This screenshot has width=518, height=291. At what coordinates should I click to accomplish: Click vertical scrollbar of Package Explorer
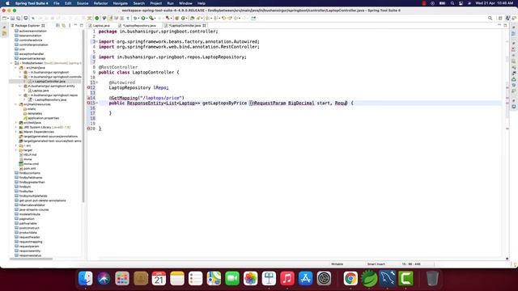[x=83, y=116]
